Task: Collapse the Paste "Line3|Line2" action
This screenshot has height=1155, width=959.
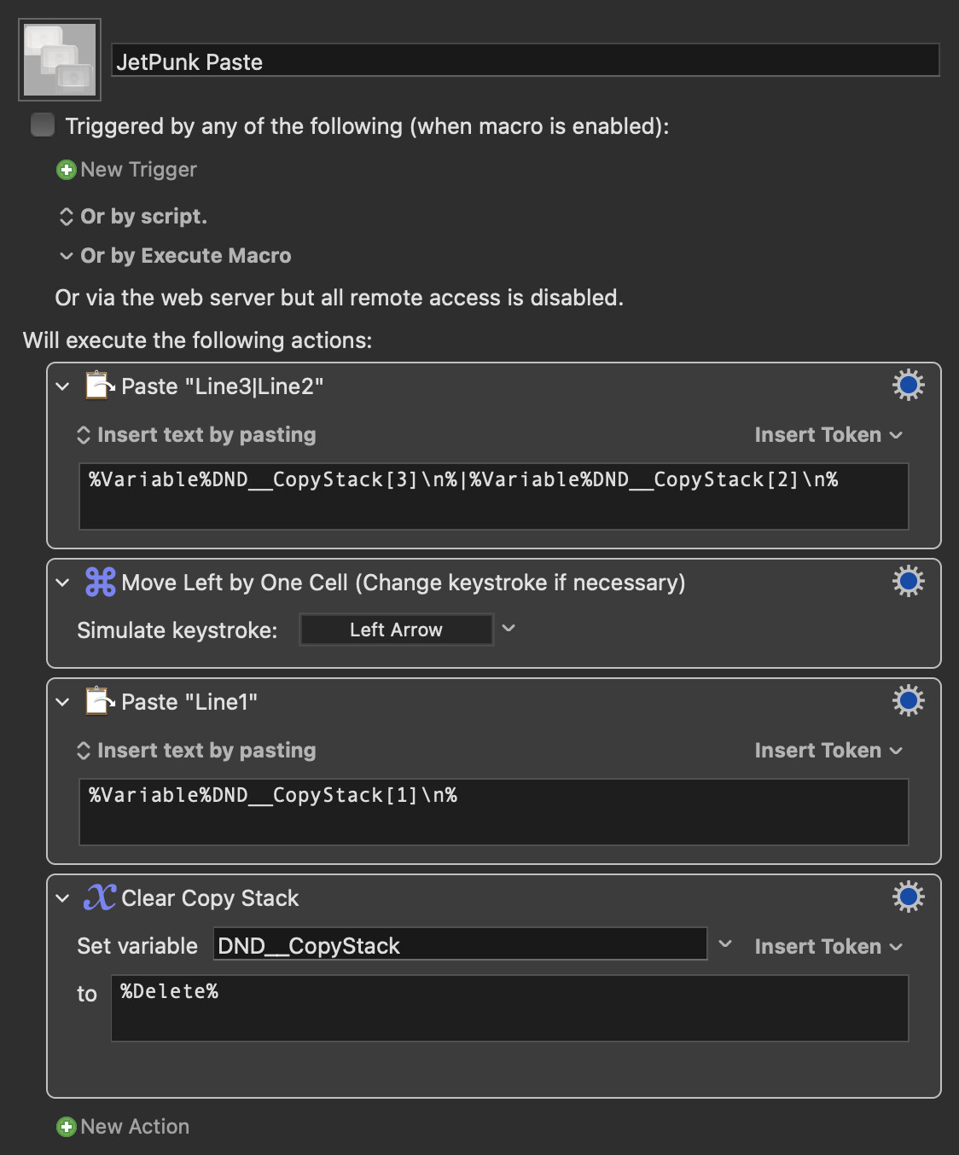Action: coord(62,386)
